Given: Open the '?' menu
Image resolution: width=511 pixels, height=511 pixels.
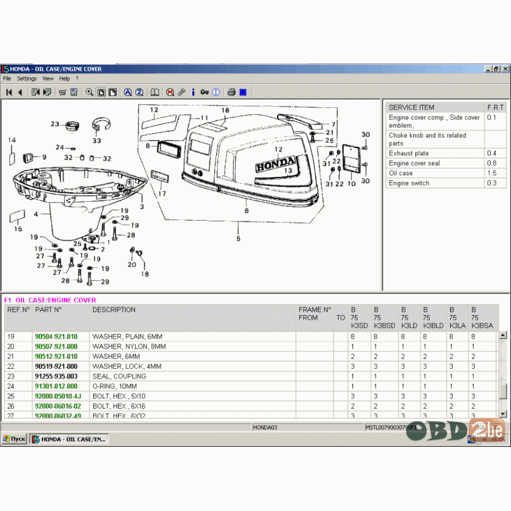Looking at the screenshot, I should point(77,79).
